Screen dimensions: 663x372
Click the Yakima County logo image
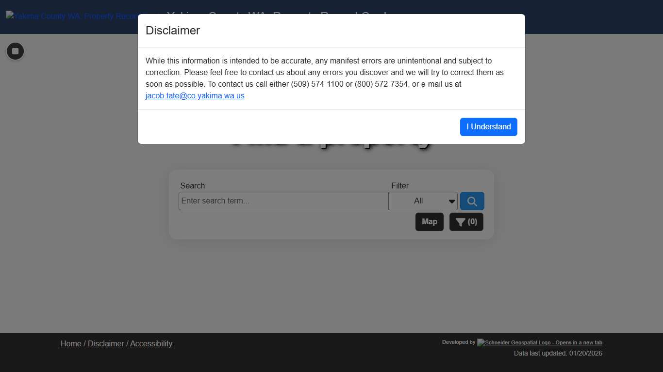tap(73, 16)
